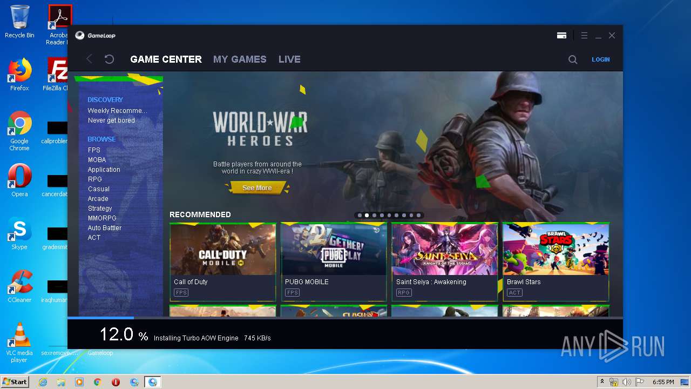The height and width of the screenshot is (389, 691).
Task: Open network icon in system tray
Action: 614,382
